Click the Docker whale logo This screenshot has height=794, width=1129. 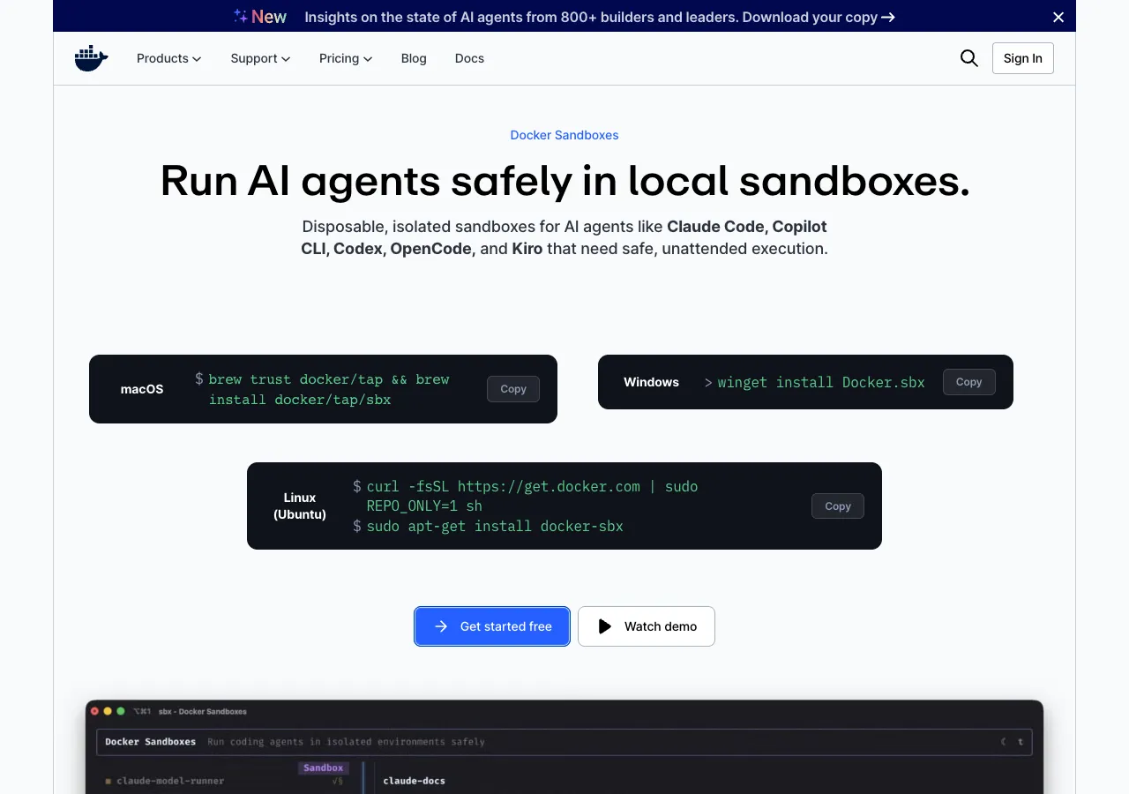coord(91,58)
